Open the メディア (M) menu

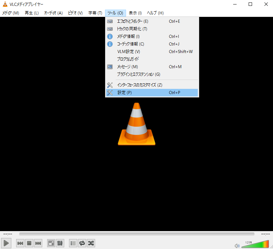tap(11, 13)
